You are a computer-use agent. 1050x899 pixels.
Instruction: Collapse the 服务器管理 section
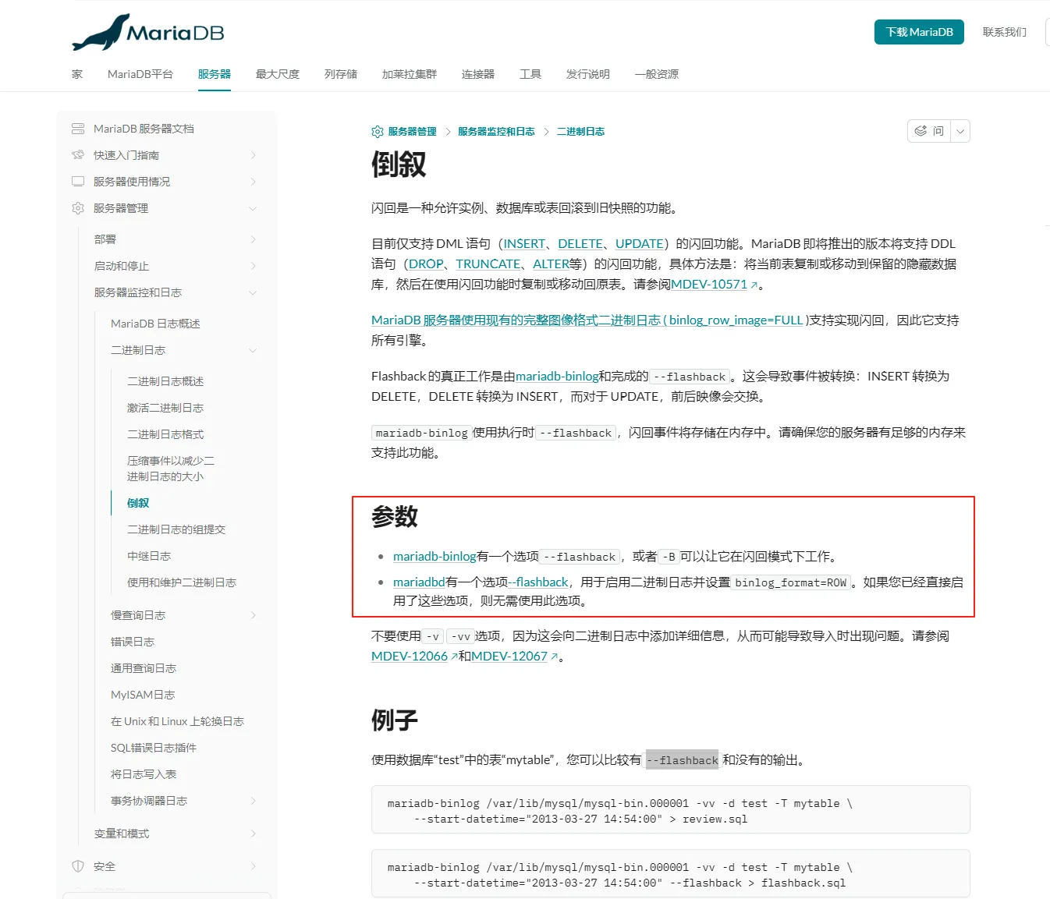253,208
